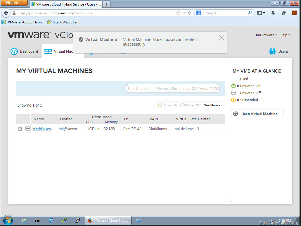The width and height of the screenshot is (301, 226).
Task: Click the virtual machine search field
Action: tap(173, 88)
